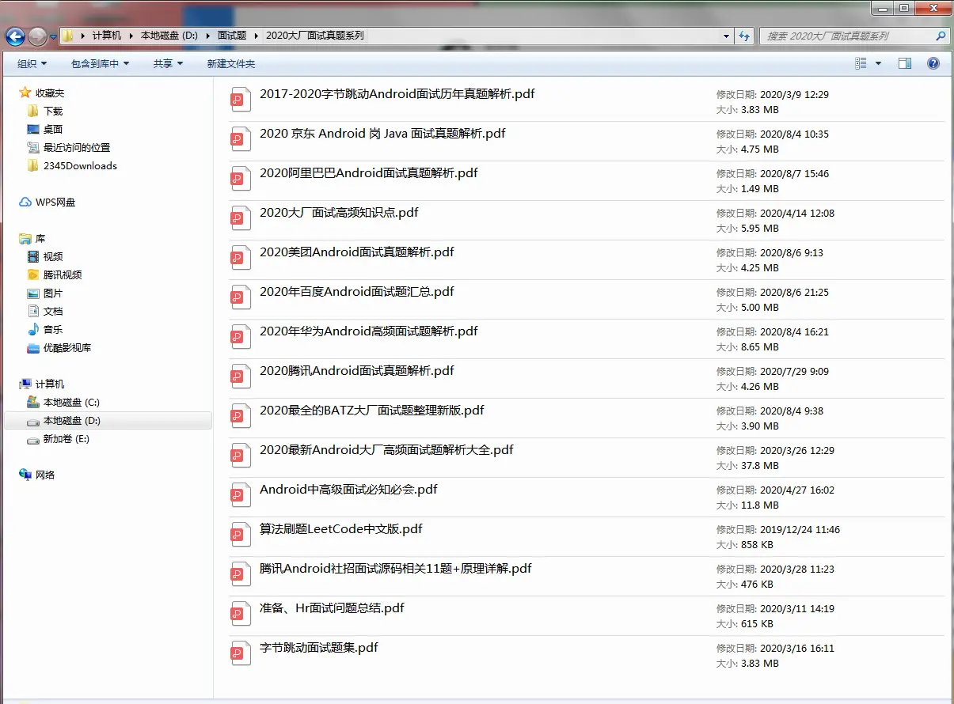This screenshot has height=704, width=954.
Task: Toggle the preview pane icon
Action: 905,63
